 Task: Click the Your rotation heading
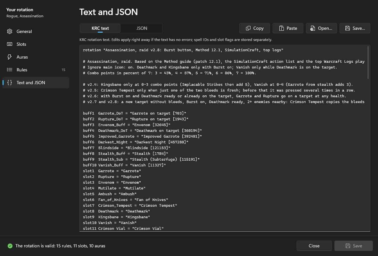pyautogui.click(x=20, y=10)
